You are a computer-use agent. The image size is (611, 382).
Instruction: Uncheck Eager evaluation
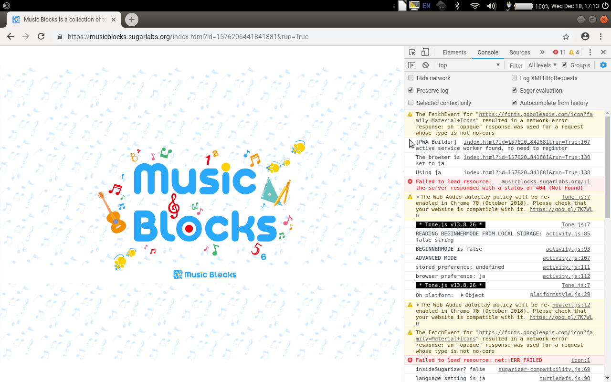click(514, 90)
